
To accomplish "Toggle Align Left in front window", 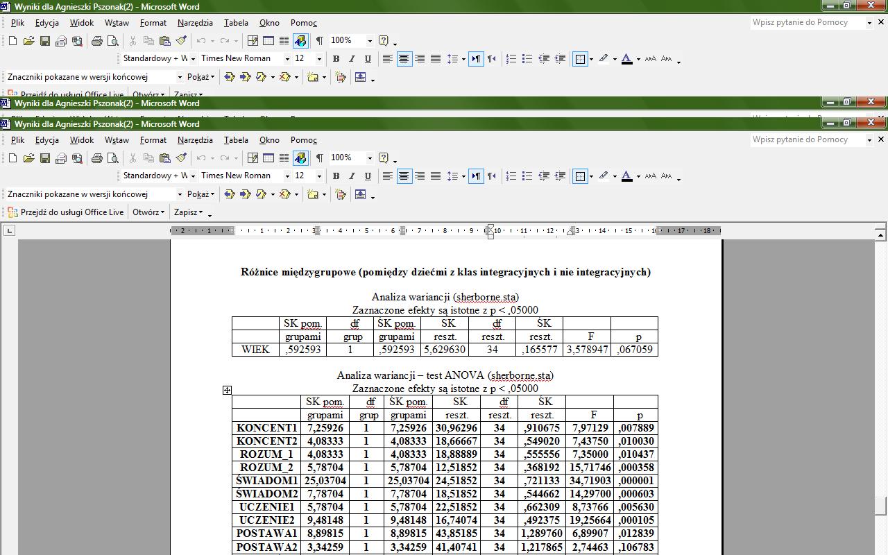I will 388,176.
